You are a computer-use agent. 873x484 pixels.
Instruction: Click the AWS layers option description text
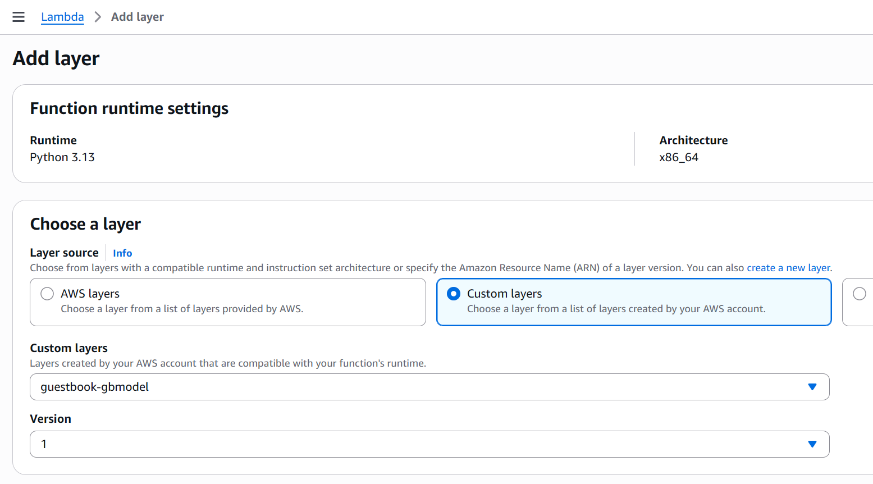click(x=182, y=309)
